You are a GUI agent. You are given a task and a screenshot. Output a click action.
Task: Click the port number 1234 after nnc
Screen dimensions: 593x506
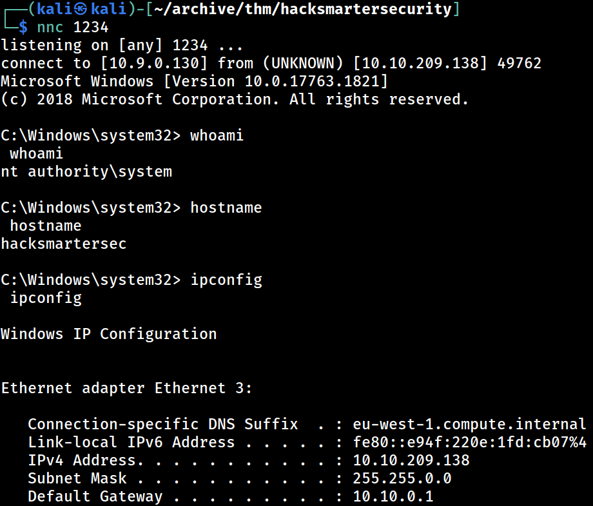[91, 27]
